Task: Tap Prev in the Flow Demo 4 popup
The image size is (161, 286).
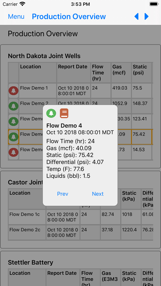Action: coord(63,194)
